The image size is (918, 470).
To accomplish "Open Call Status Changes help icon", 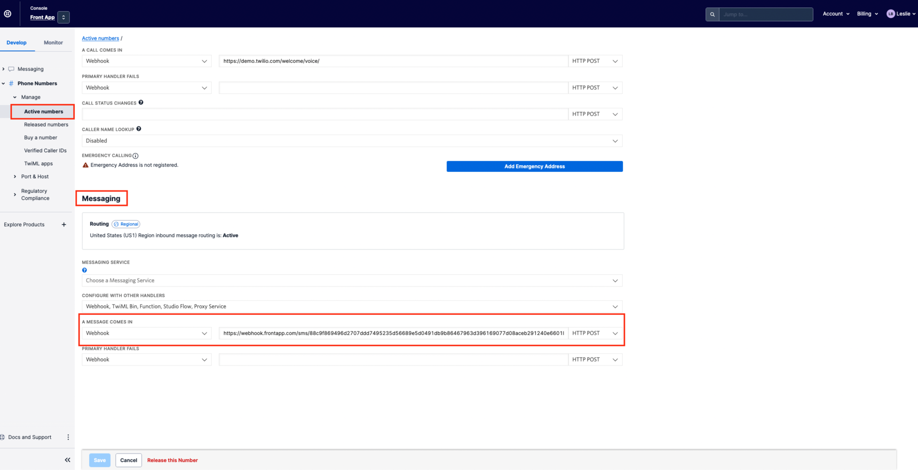I will point(141,102).
